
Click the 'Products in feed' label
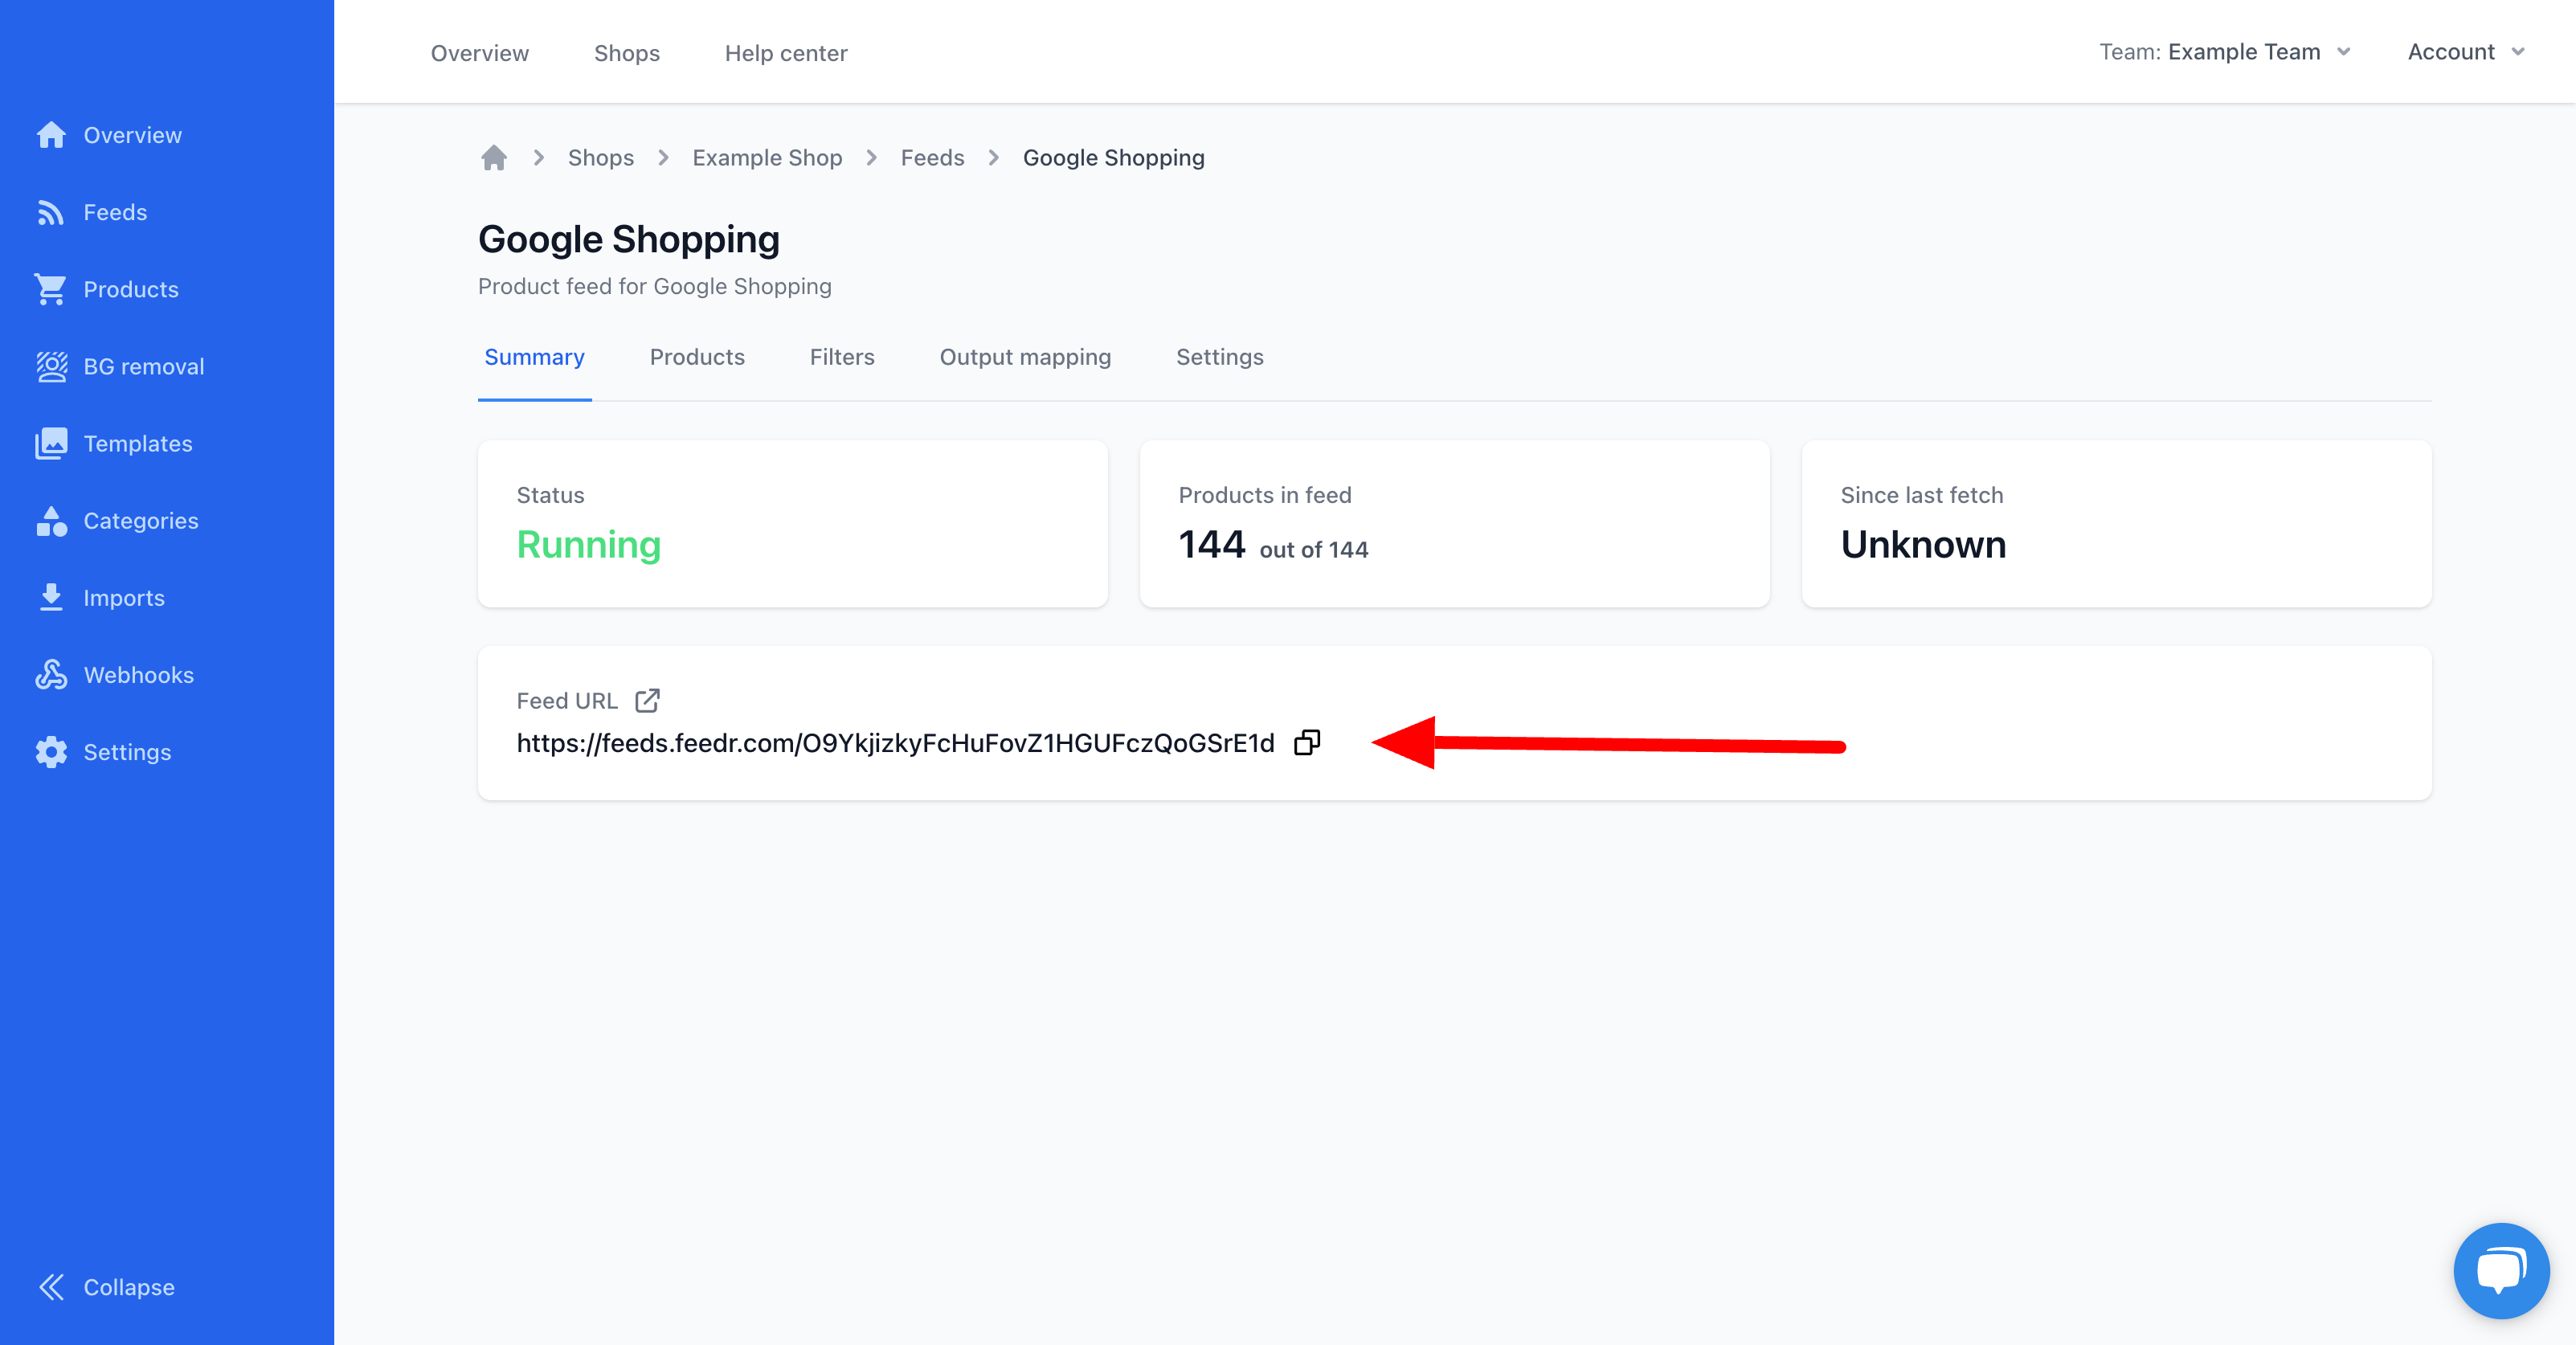(1264, 495)
